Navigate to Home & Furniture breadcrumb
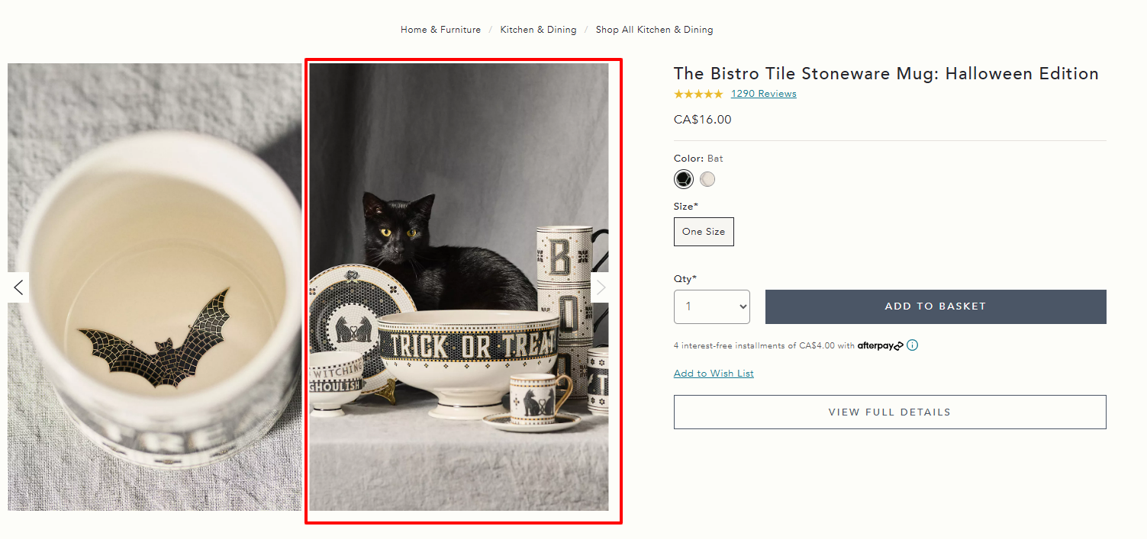Screen dimensions: 1147x539 tap(440, 29)
